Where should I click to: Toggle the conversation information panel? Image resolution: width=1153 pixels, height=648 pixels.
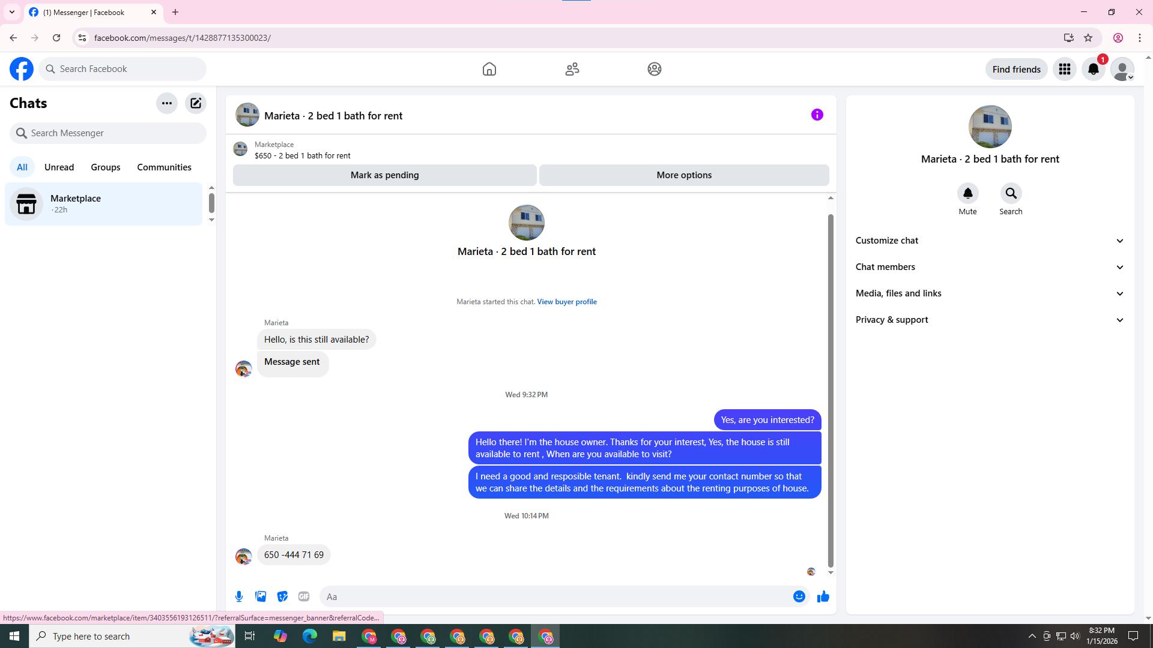tap(817, 115)
